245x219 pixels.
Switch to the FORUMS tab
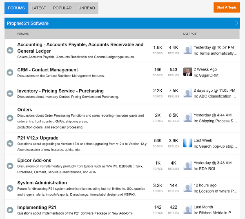tap(16, 8)
